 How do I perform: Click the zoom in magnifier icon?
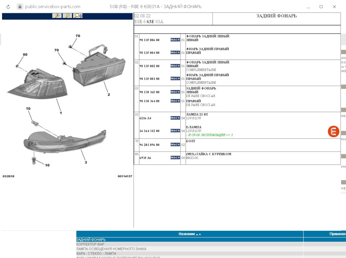click(x=56, y=16)
